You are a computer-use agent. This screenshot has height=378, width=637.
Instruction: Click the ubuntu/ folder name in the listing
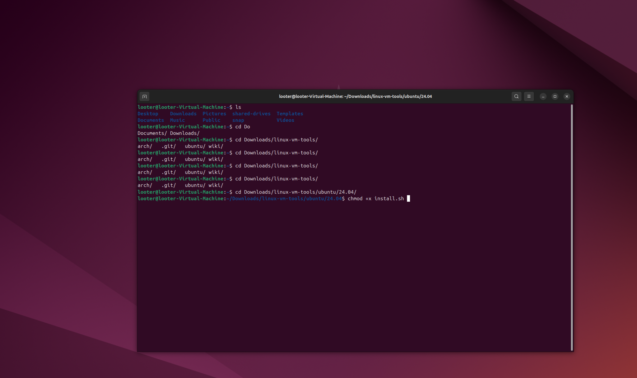[194, 146]
